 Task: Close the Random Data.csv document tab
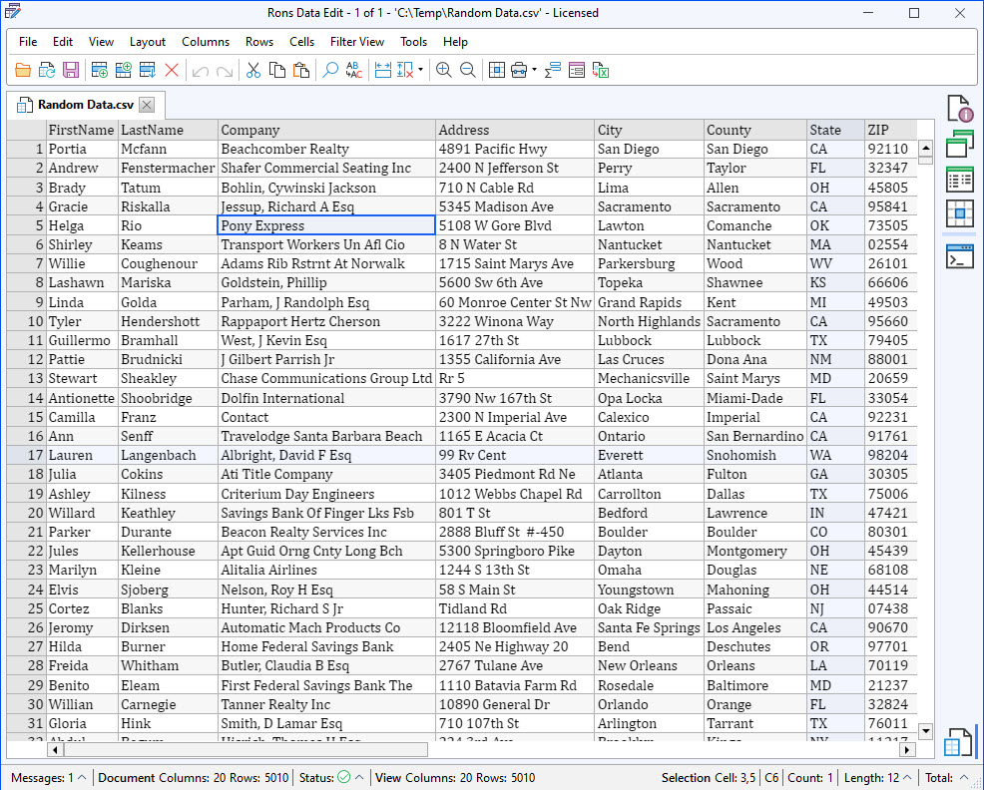click(146, 104)
